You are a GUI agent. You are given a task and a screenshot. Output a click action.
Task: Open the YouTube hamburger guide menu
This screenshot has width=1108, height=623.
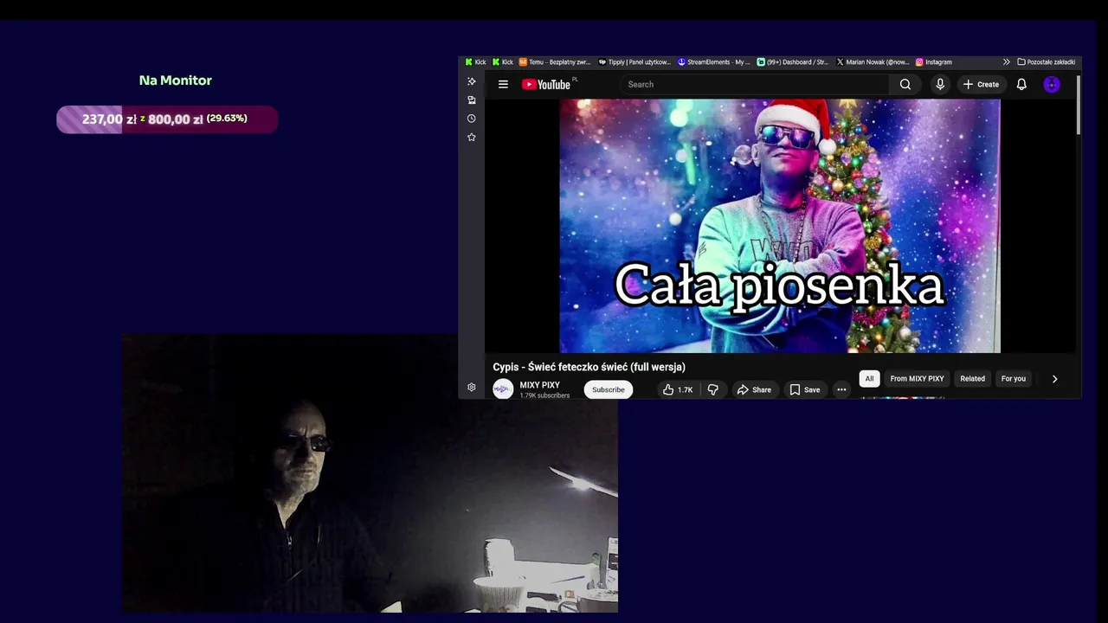click(x=503, y=84)
